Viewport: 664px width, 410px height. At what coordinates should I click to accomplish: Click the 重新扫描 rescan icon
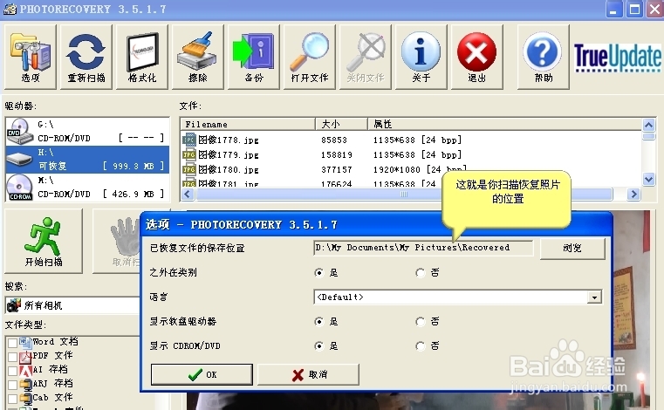[86, 57]
